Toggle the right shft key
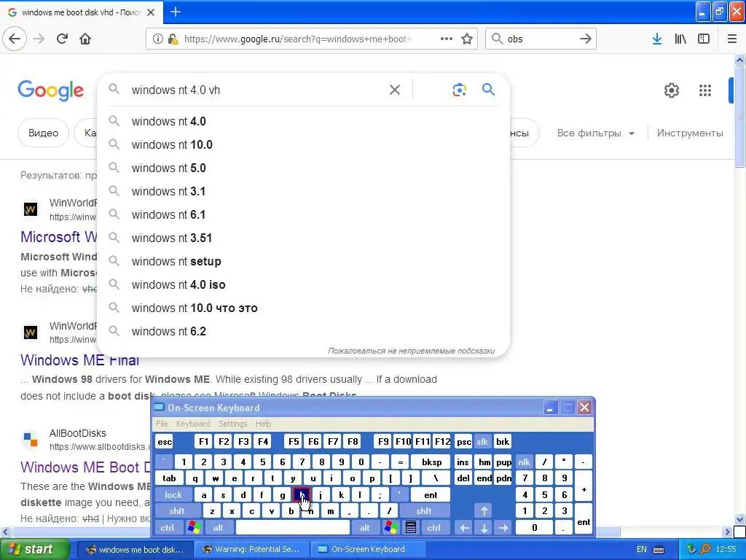 point(424,511)
